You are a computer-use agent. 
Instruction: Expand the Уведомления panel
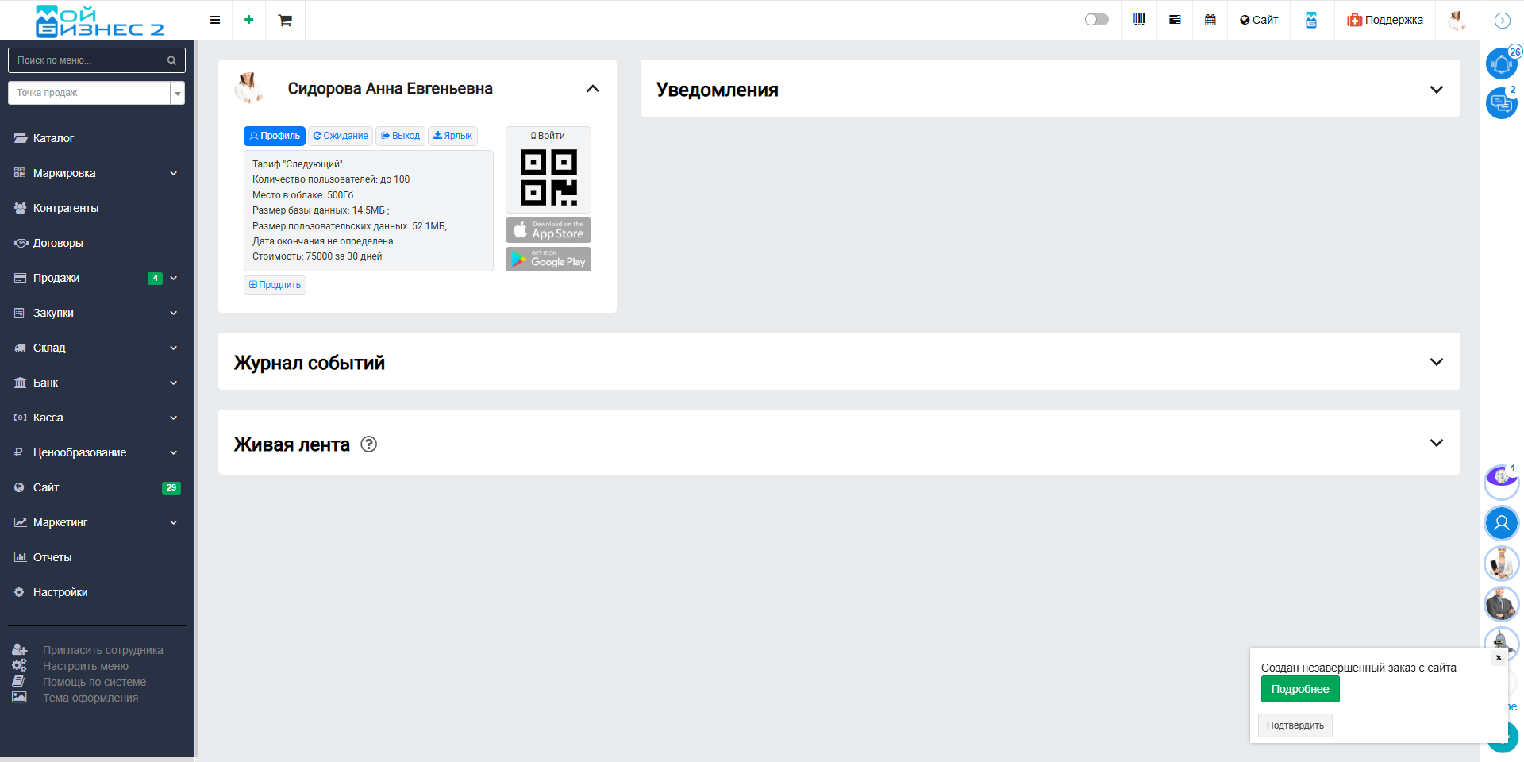[x=1435, y=90]
